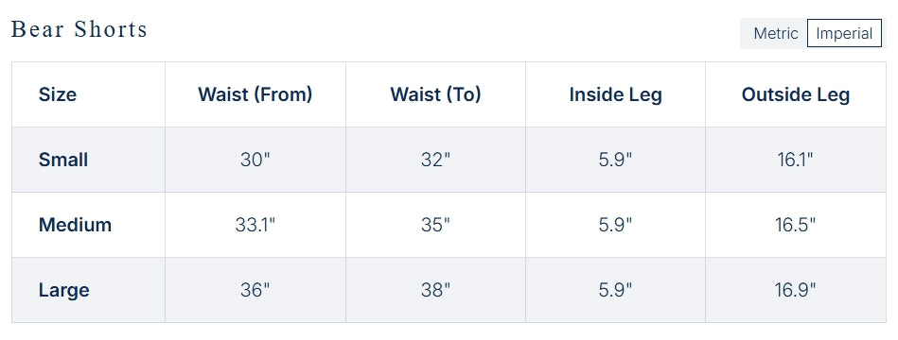This screenshot has width=898, height=340.
Task: Click the Large waist to value 38"
Action: [x=435, y=290]
